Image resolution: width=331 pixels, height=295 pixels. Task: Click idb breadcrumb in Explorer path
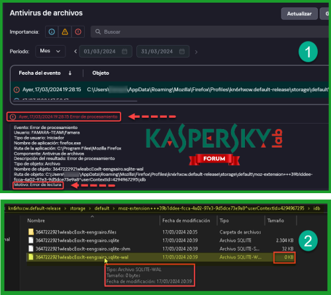tap(316, 208)
